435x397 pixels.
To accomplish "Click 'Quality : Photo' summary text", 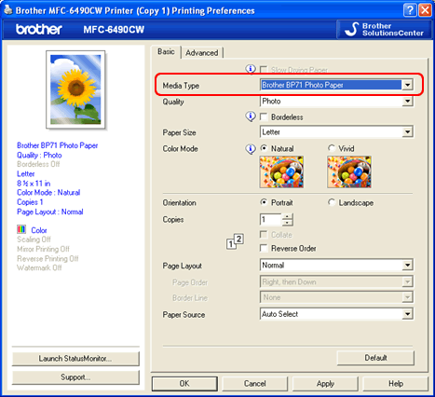I will click(x=39, y=155).
